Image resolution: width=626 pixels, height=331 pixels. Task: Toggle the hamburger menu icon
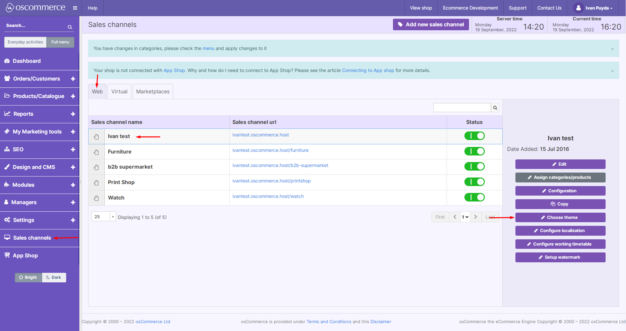pos(75,8)
